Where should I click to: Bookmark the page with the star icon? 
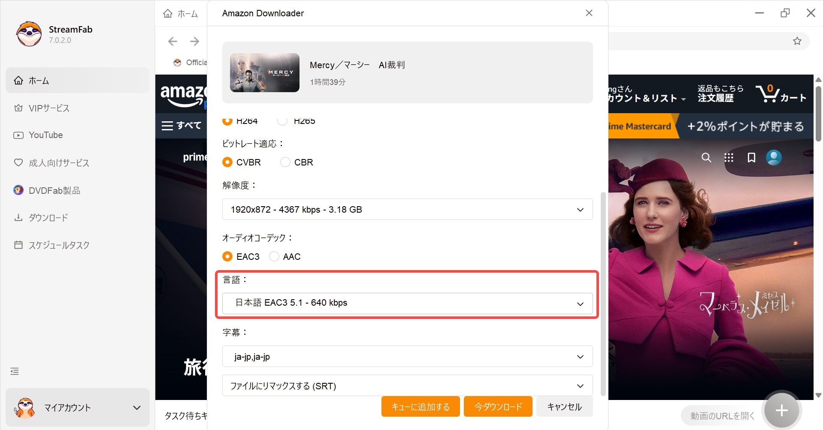pos(797,41)
